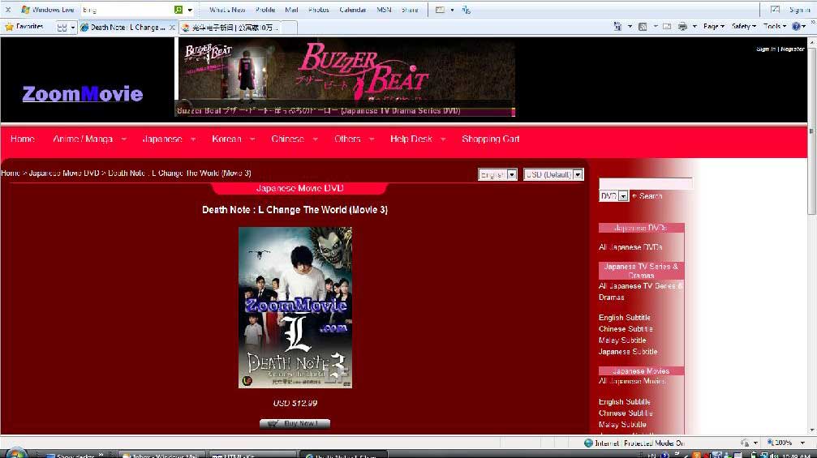Go to the Shopping Cart

pyautogui.click(x=490, y=139)
